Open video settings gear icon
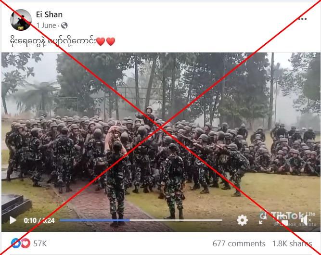 coord(242,220)
